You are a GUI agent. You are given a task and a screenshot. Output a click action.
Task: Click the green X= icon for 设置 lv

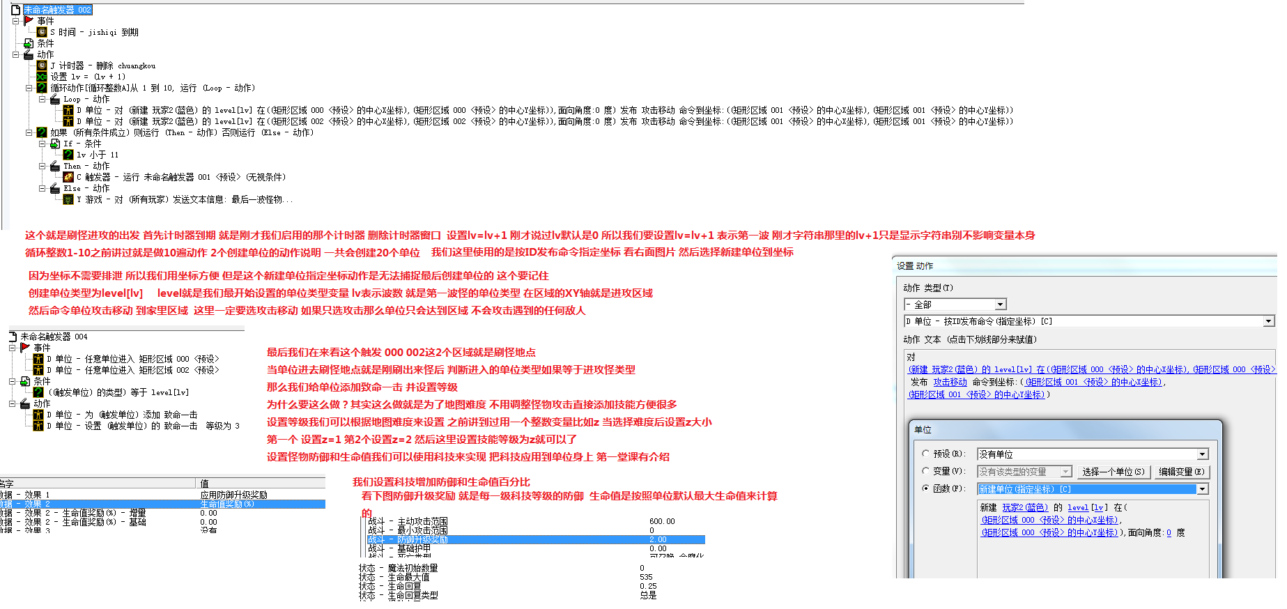[x=42, y=77]
